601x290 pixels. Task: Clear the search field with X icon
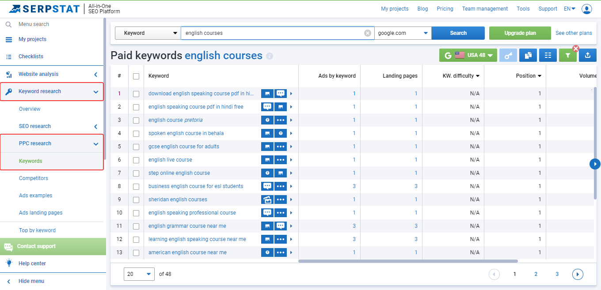368,33
